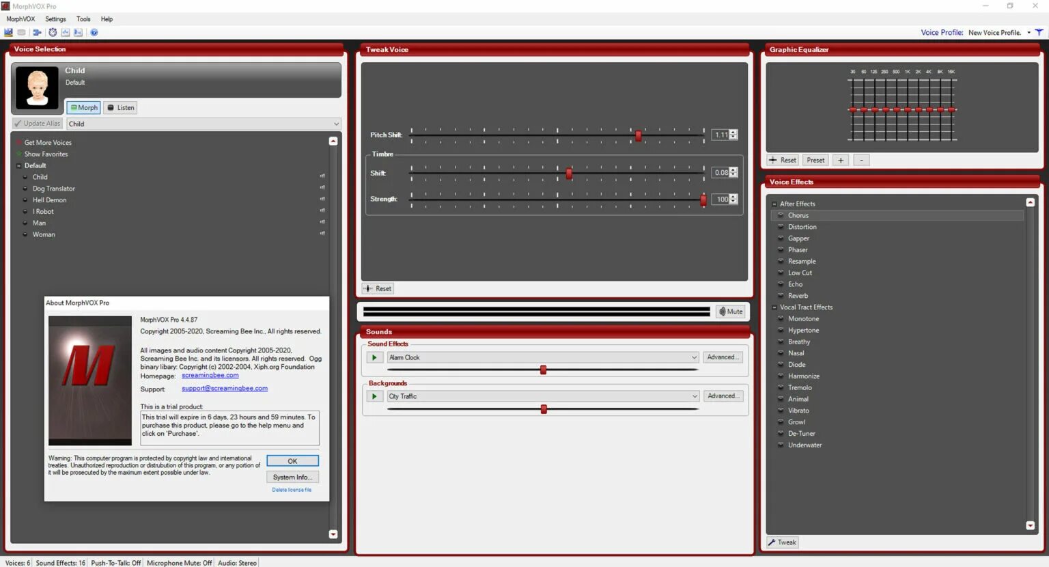Collapse the After Effects group
The width and height of the screenshot is (1049, 567).
pos(774,204)
